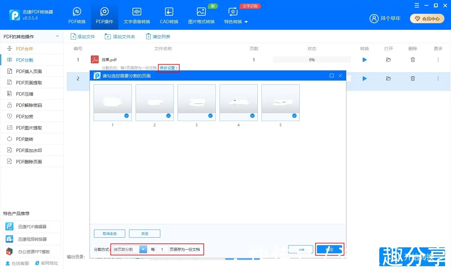
Task: Open the 会员中心 member center
Action: (427, 18)
